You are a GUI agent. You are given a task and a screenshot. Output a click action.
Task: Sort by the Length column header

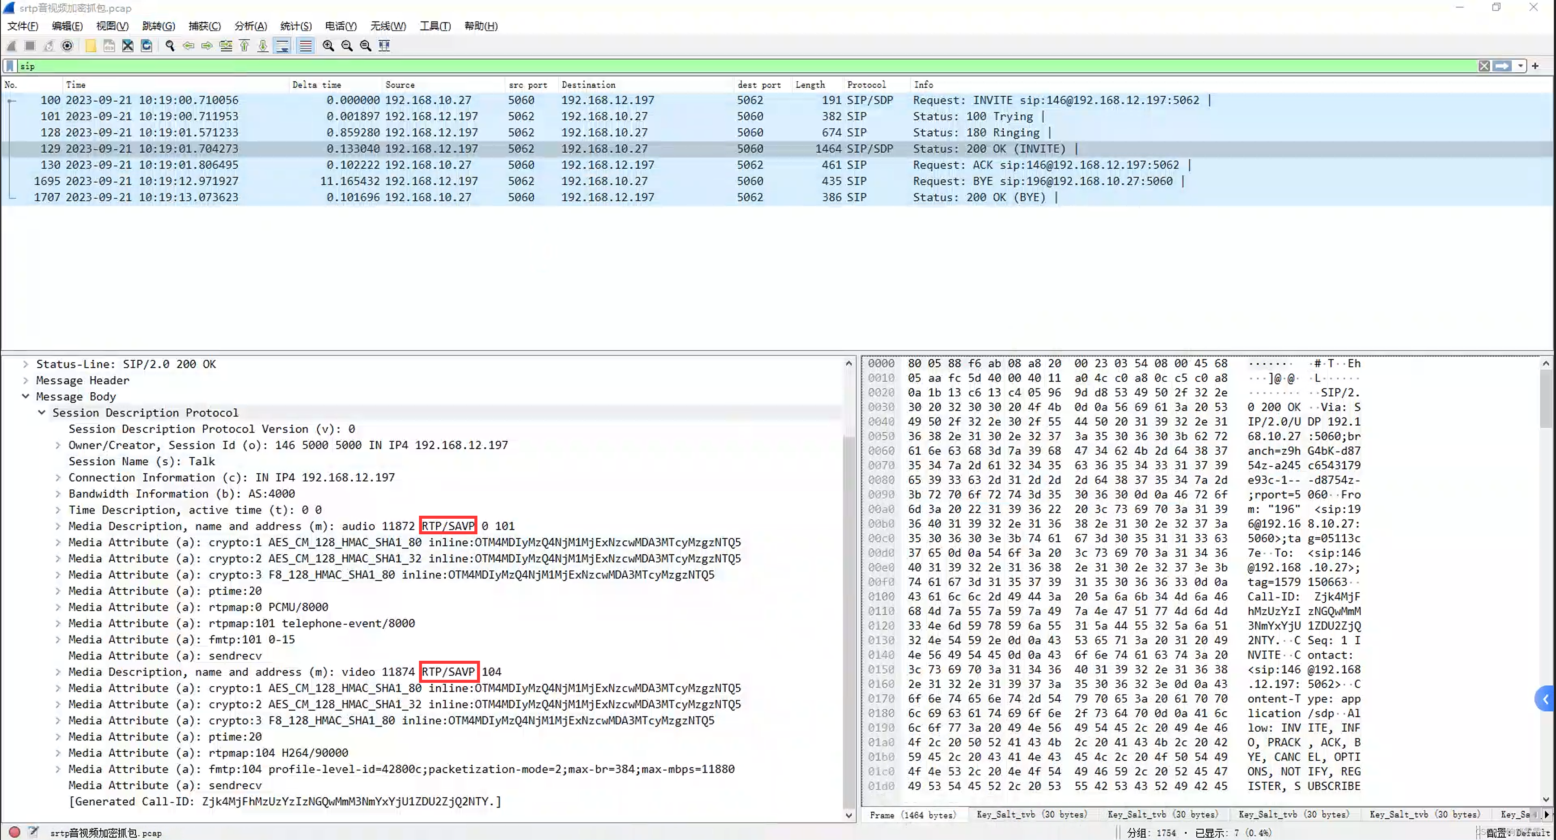coord(818,84)
